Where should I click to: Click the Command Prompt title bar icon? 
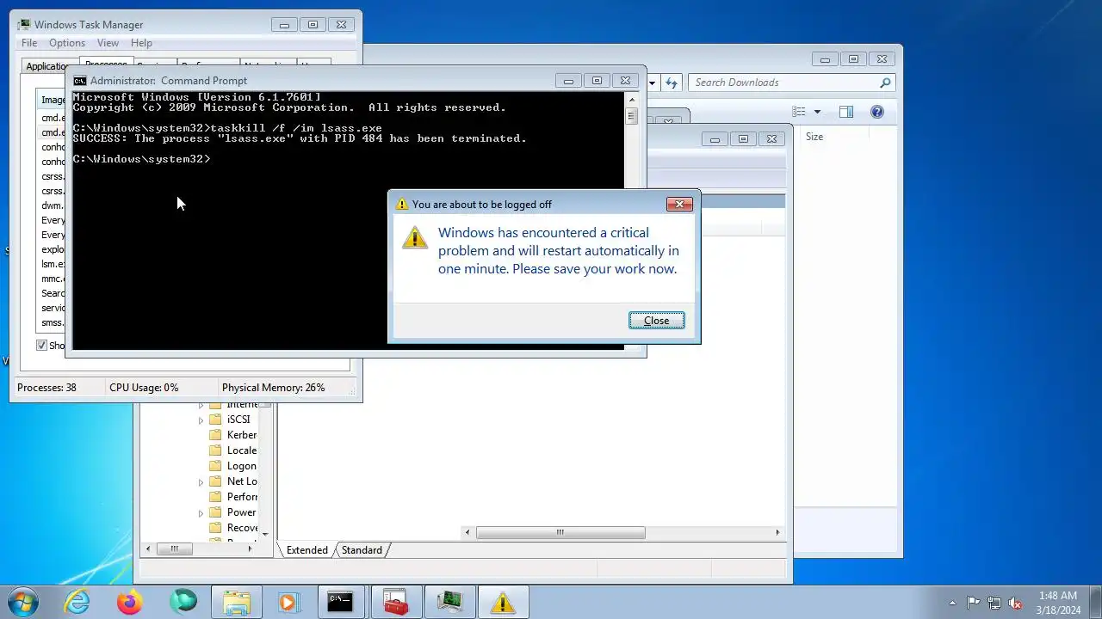pyautogui.click(x=80, y=81)
